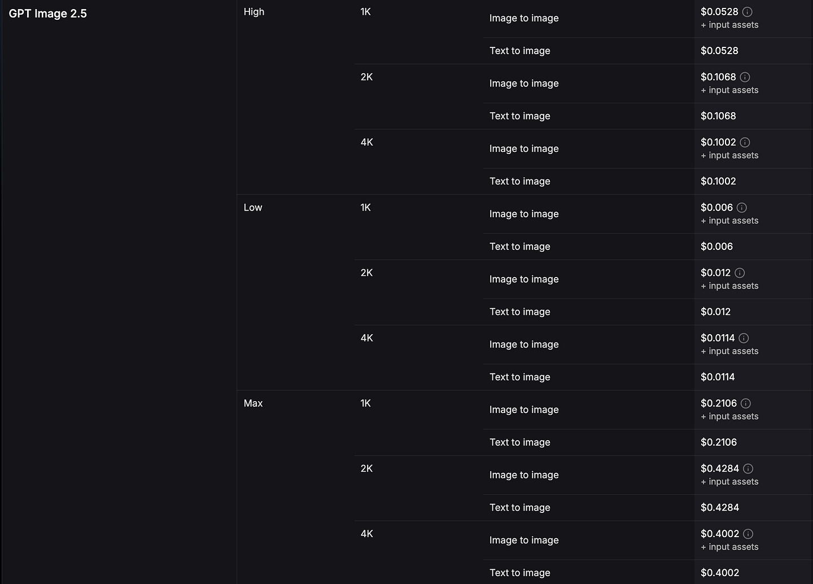This screenshot has width=813, height=584.
Task: Select the 2K resolution under Low
Action: 367,273
